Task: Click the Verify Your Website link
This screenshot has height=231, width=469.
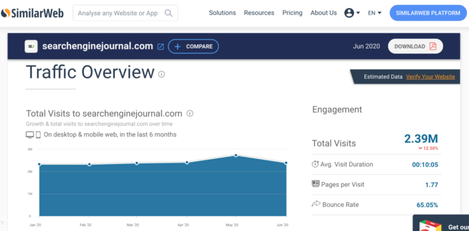Action: tap(430, 77)
